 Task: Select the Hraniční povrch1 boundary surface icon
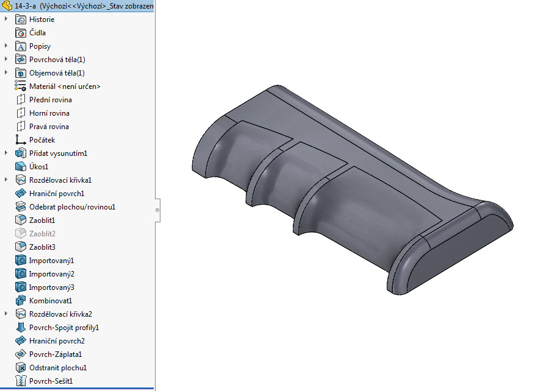(20, 193)
